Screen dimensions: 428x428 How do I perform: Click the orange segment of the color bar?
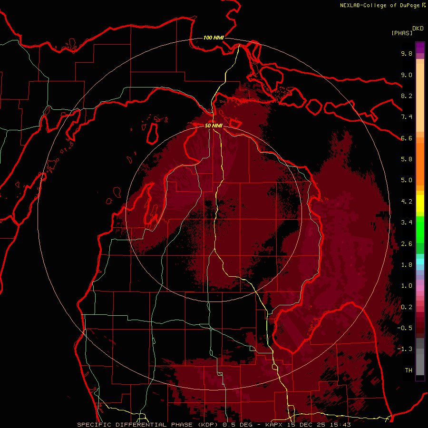[420, 164]
